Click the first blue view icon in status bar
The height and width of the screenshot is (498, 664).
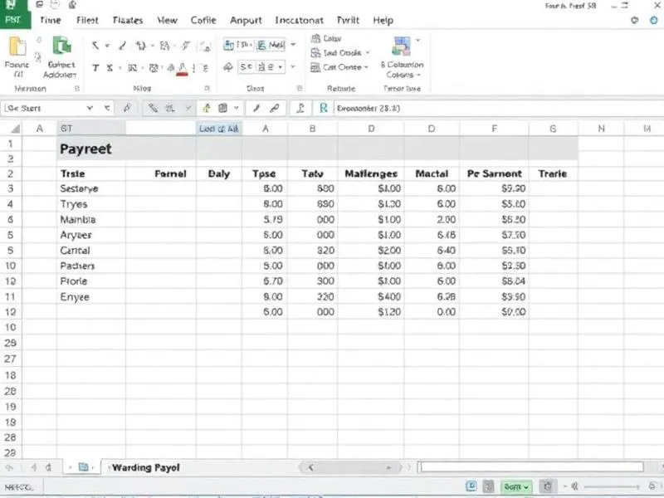point(471,486)
